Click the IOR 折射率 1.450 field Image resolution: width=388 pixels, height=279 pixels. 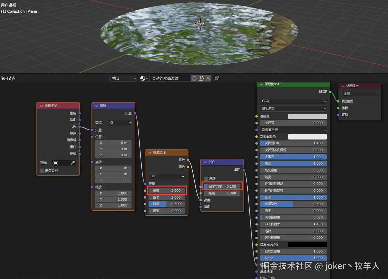(293, 224)
